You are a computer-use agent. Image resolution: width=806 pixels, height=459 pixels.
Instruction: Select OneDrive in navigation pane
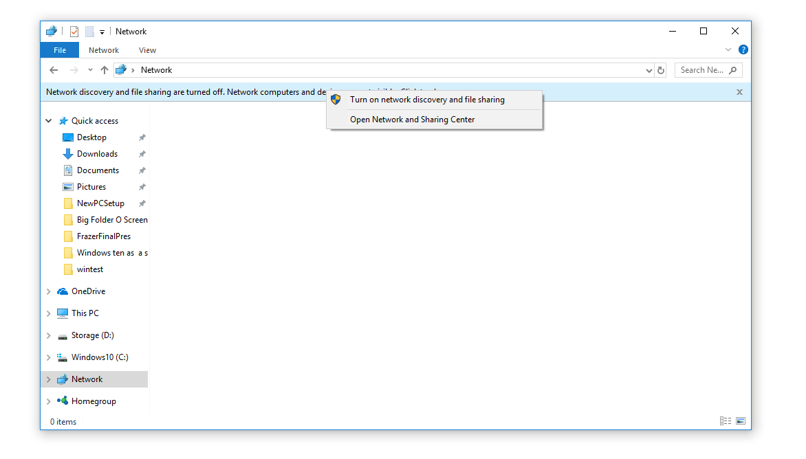[88, 291]
